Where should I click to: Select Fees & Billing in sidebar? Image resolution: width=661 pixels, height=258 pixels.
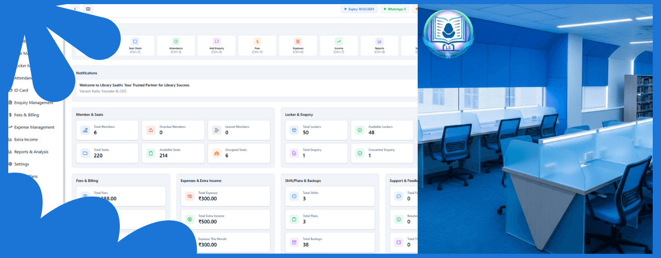(x=26, y=115)
